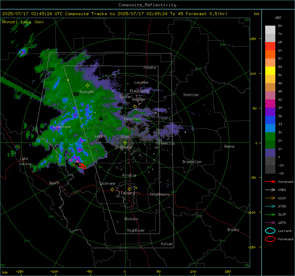Click the Cochrane town label
The image size is (295, 276).
click(x=107, y=183)
